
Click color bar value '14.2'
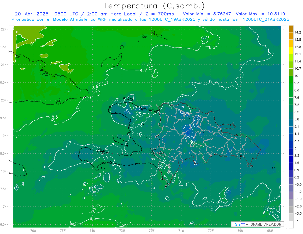297,32
